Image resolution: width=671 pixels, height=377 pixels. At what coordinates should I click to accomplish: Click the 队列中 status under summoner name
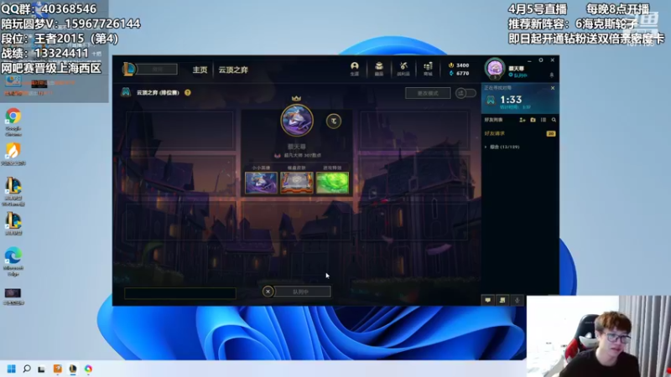pos(518,75)
